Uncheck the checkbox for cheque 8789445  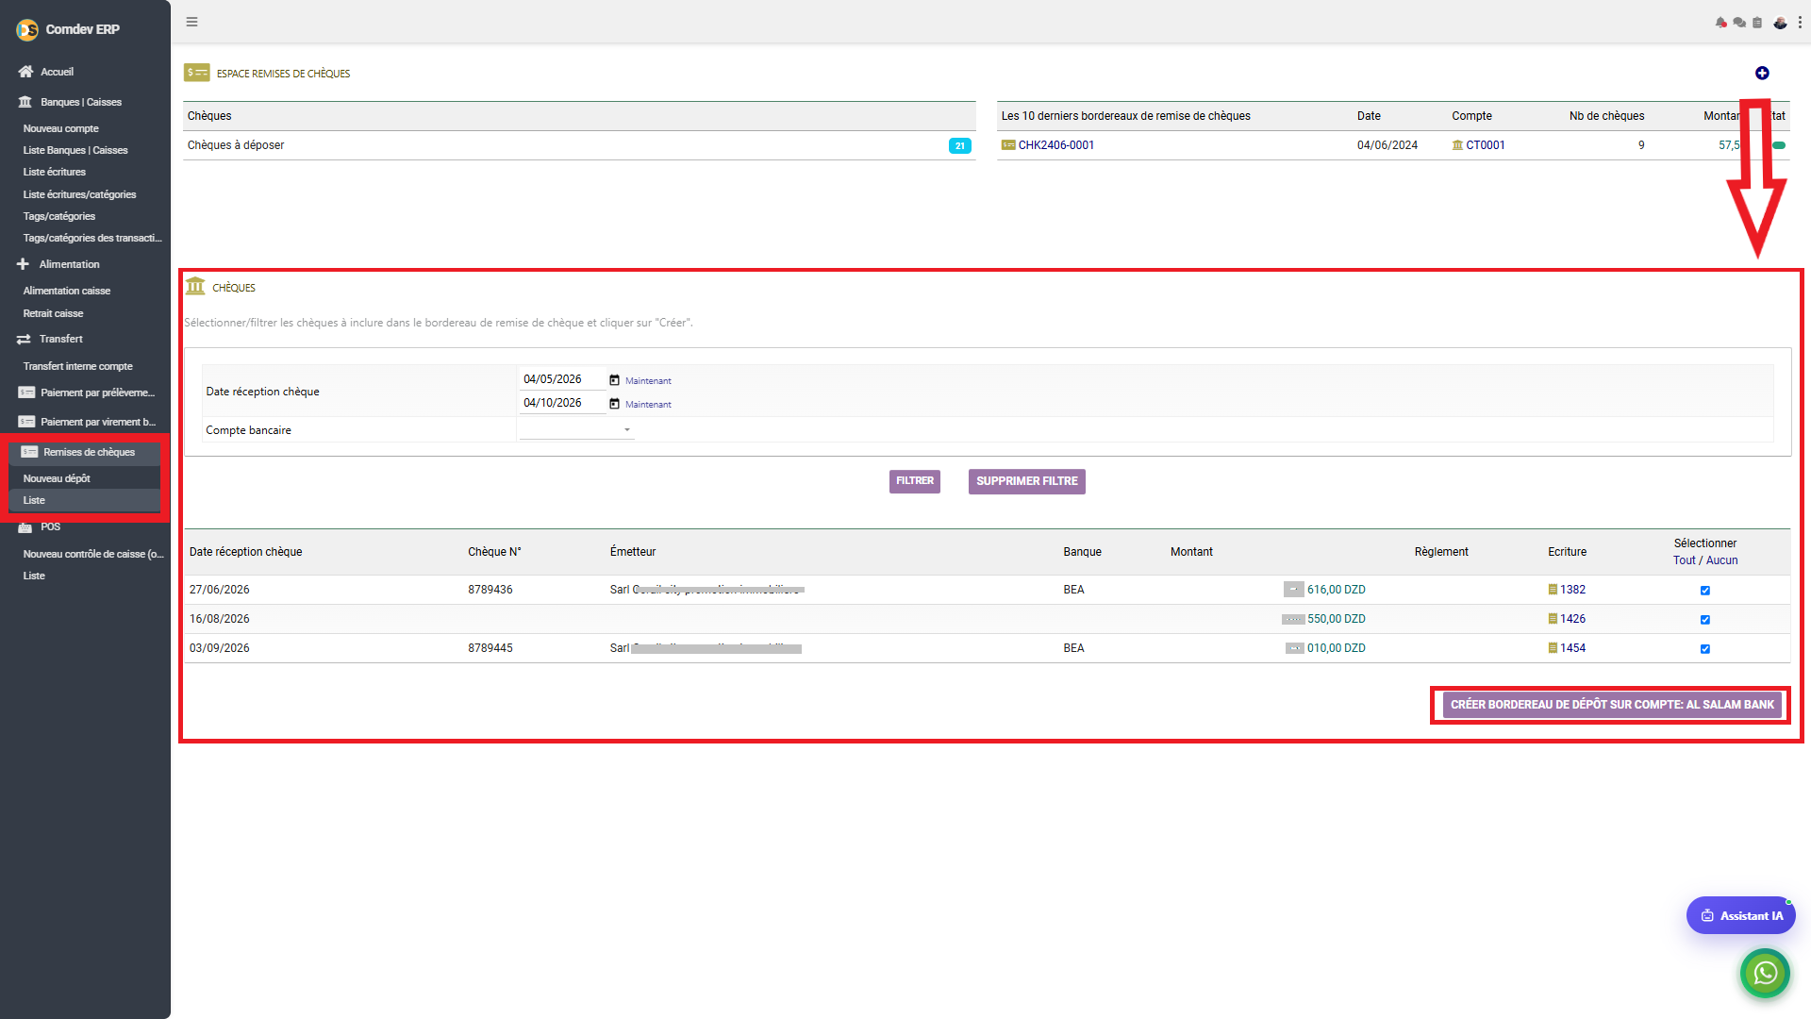click(1704, 649)
